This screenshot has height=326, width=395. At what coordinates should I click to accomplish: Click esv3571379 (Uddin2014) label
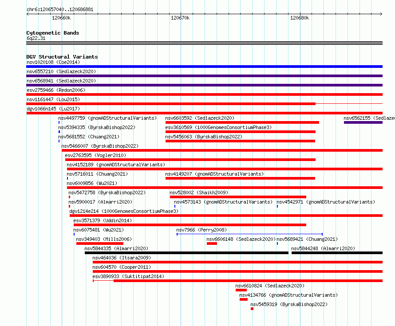(103, 220)
